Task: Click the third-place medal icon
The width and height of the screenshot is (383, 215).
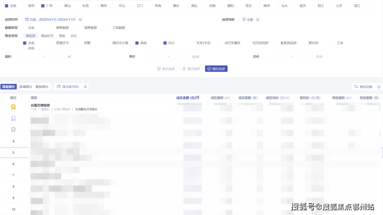Action: pyautogui.click(x=13, y=130)
